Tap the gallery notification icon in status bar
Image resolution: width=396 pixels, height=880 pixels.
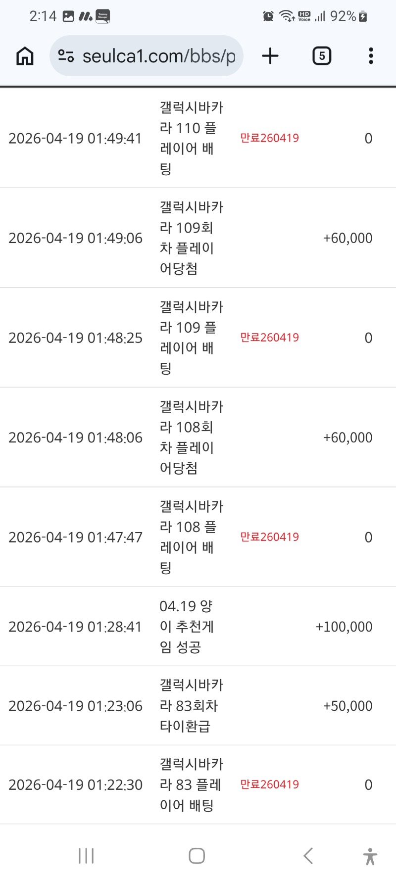[69, 16]
